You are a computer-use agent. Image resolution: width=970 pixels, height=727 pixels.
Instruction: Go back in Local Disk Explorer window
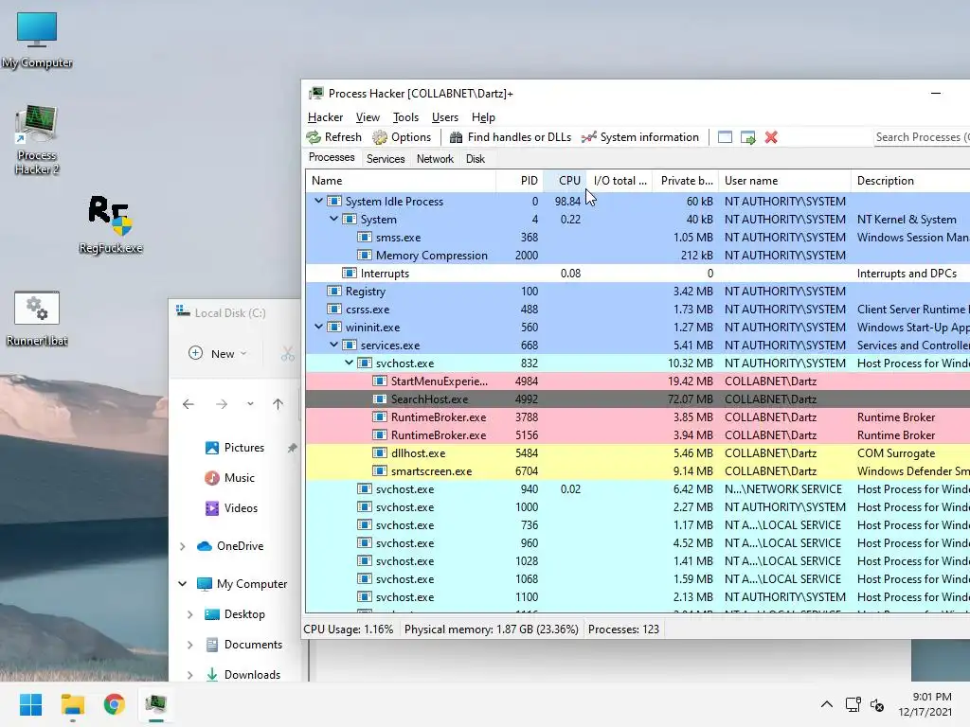[x=189, y=404]
